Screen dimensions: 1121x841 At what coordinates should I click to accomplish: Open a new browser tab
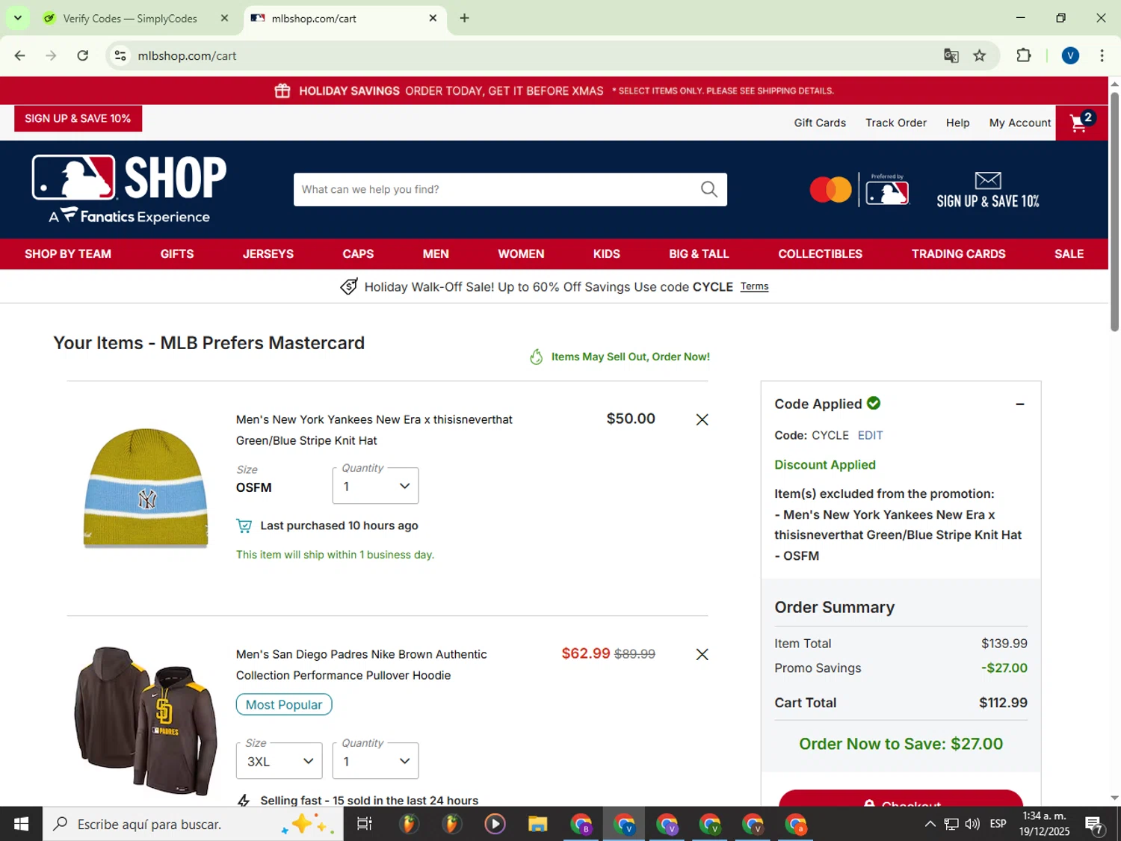[464, 18]
